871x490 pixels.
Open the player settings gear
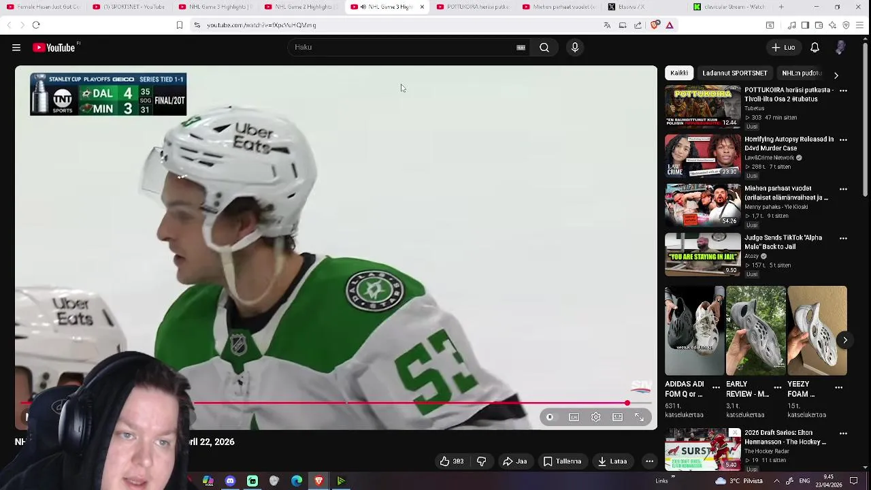tap(596, 417)
